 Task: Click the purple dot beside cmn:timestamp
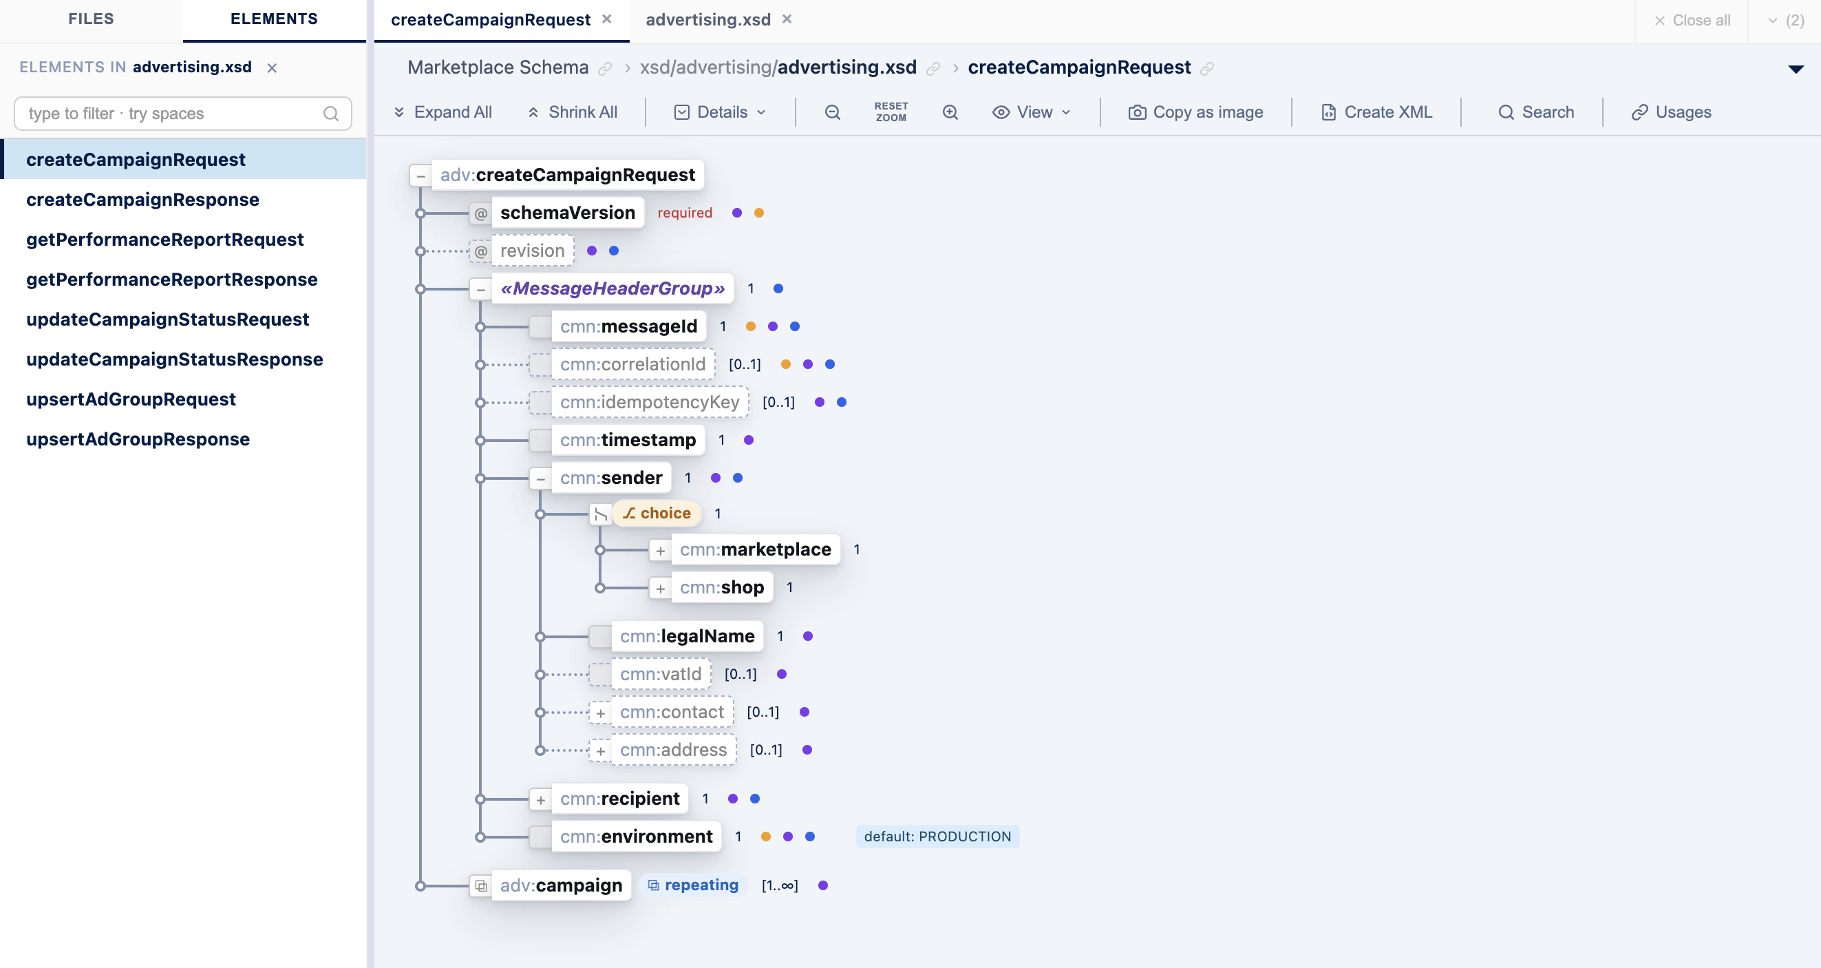[x=749, y=440]
